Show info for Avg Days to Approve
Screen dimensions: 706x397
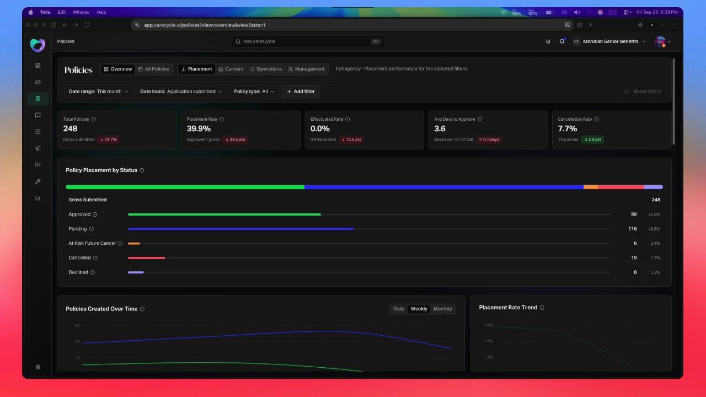[480, 119]
